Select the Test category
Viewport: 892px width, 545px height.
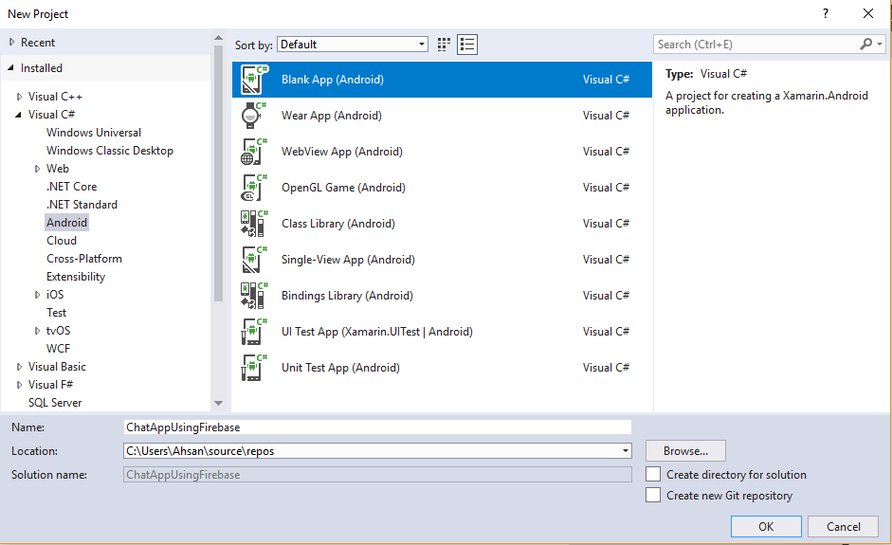point(56,313)
